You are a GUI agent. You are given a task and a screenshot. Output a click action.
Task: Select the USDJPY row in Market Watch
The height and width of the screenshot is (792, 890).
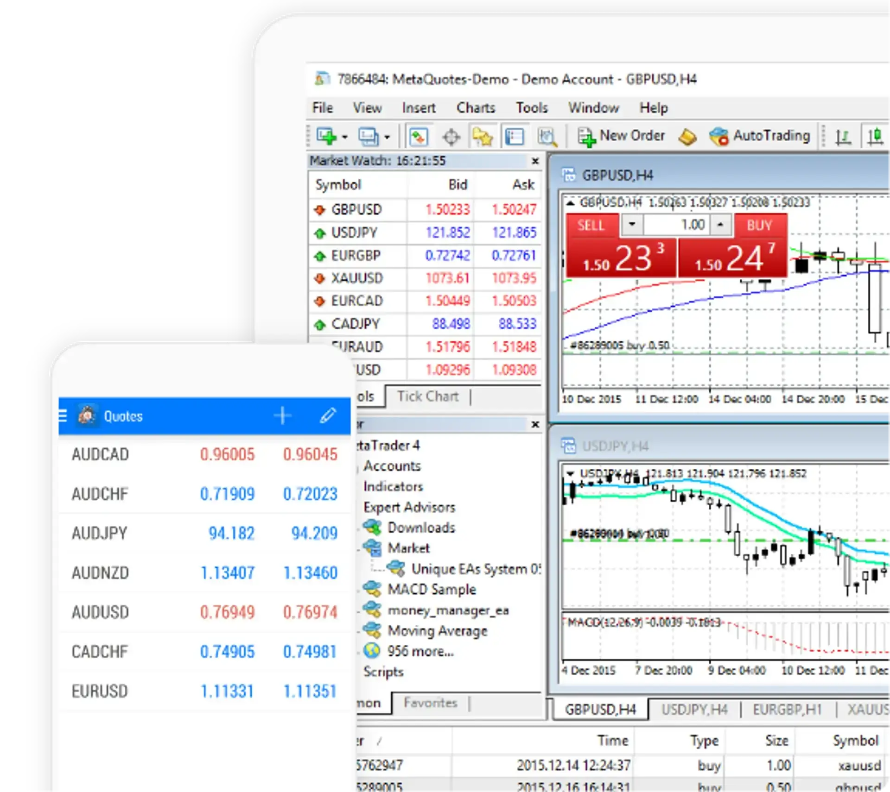point(425,233)
